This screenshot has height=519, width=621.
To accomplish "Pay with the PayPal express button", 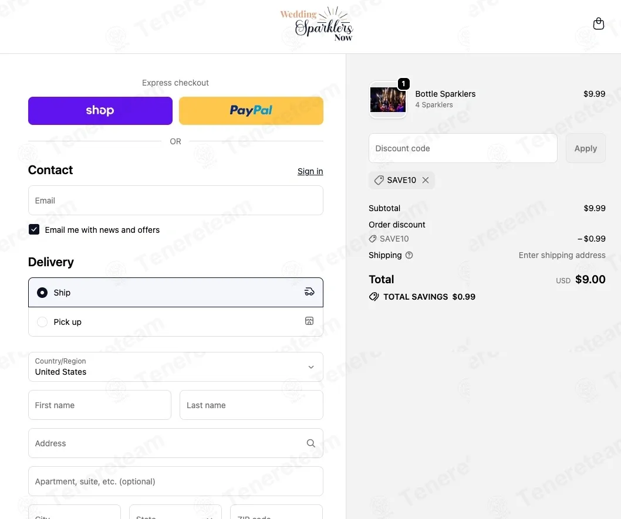I will pyautogui.click(x=251, y=111).
